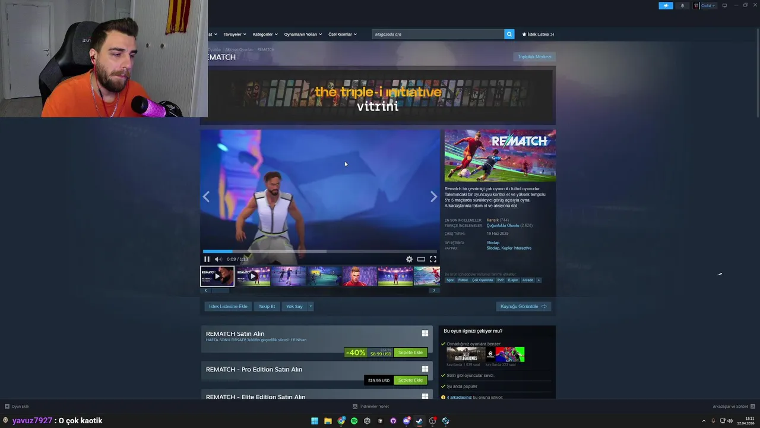The width and height of the screenshot is (760, 428).
Task: Click Steam taskbar icon
Action: pos(419,421)
